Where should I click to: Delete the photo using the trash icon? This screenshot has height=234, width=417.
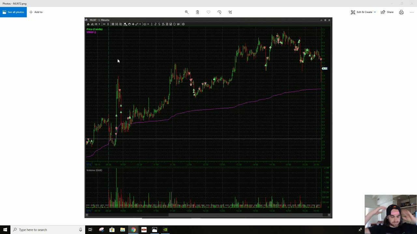[x=197, y=12]
